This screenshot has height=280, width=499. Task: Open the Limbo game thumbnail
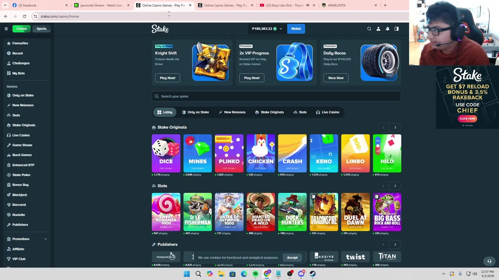[356, 153]
